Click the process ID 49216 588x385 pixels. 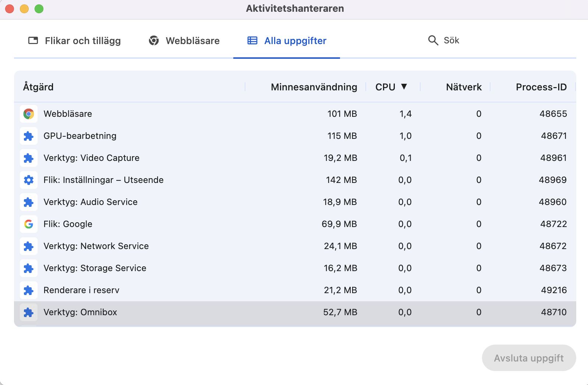(554, 290)
